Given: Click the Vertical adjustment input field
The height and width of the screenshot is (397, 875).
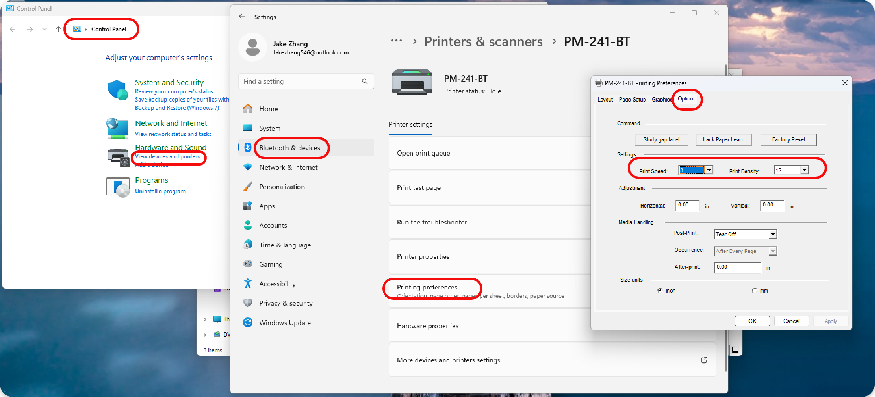Looking at the screenshot, I should (772, 205).
